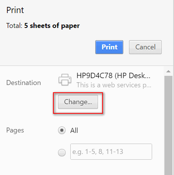Click the scrollbar up arrow
174x175 pixels.
168,71
